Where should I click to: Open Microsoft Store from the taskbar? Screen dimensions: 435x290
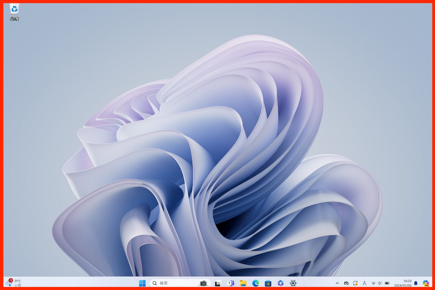tap(268, 283)
